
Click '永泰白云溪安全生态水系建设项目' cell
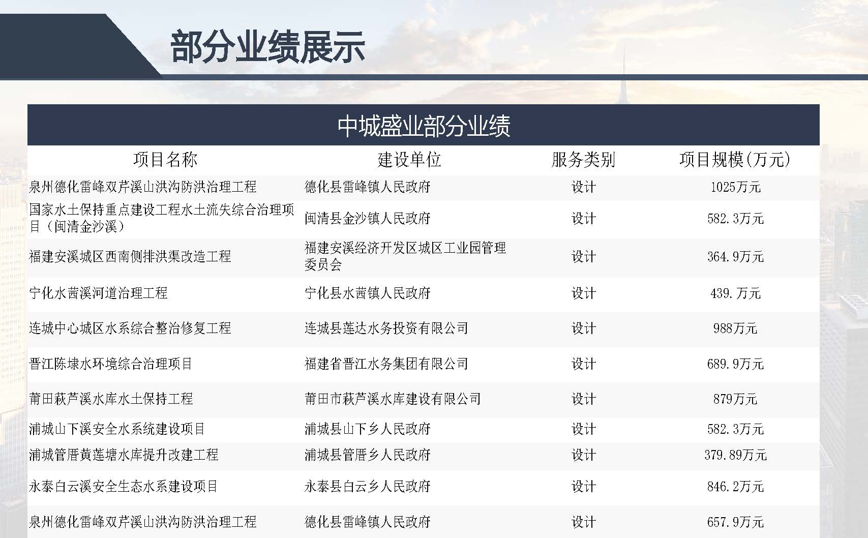click(x=124, y=487)
